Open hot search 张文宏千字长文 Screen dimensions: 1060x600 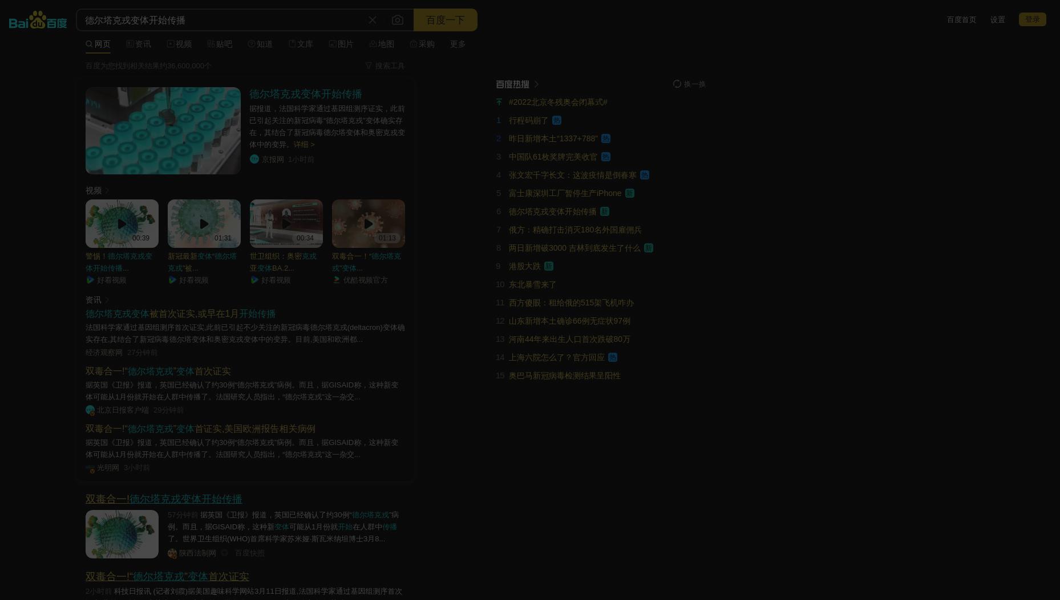[573, 175]
